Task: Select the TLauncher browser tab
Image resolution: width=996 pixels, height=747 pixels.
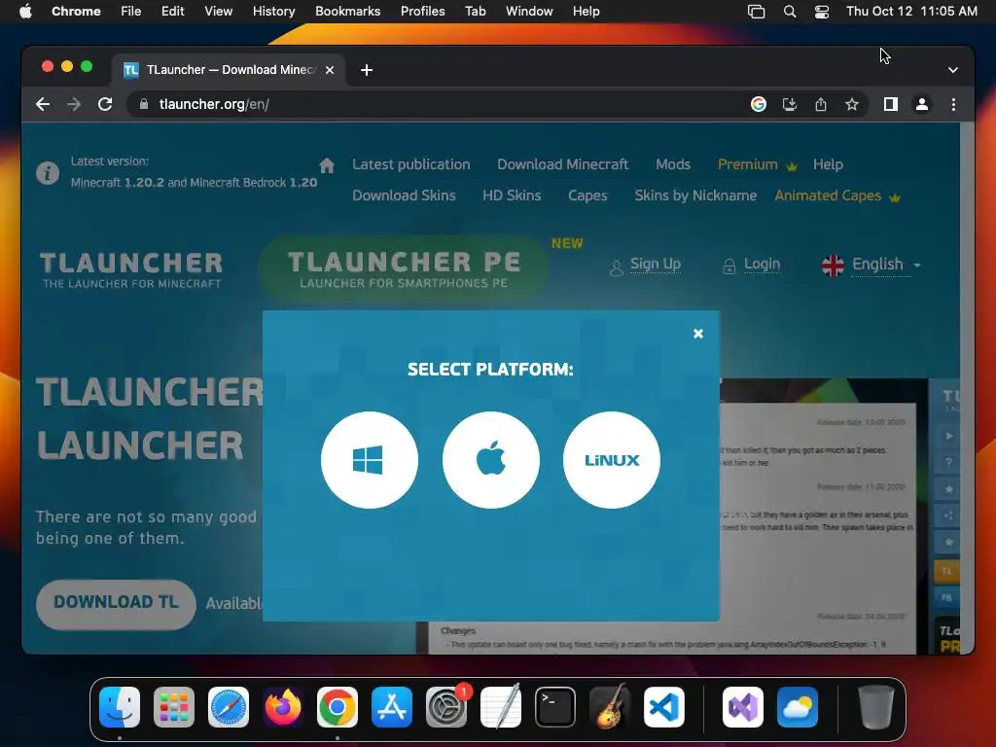Action: tap(229, 70)
